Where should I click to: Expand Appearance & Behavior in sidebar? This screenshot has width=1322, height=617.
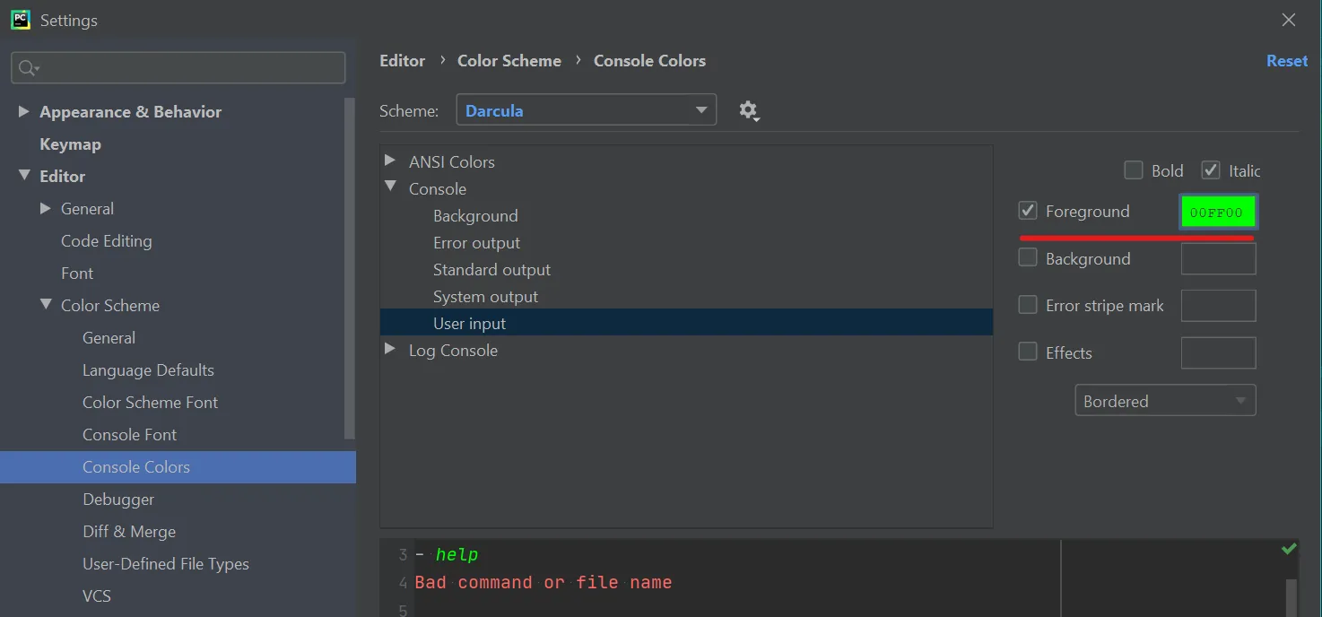pos(24,111)
